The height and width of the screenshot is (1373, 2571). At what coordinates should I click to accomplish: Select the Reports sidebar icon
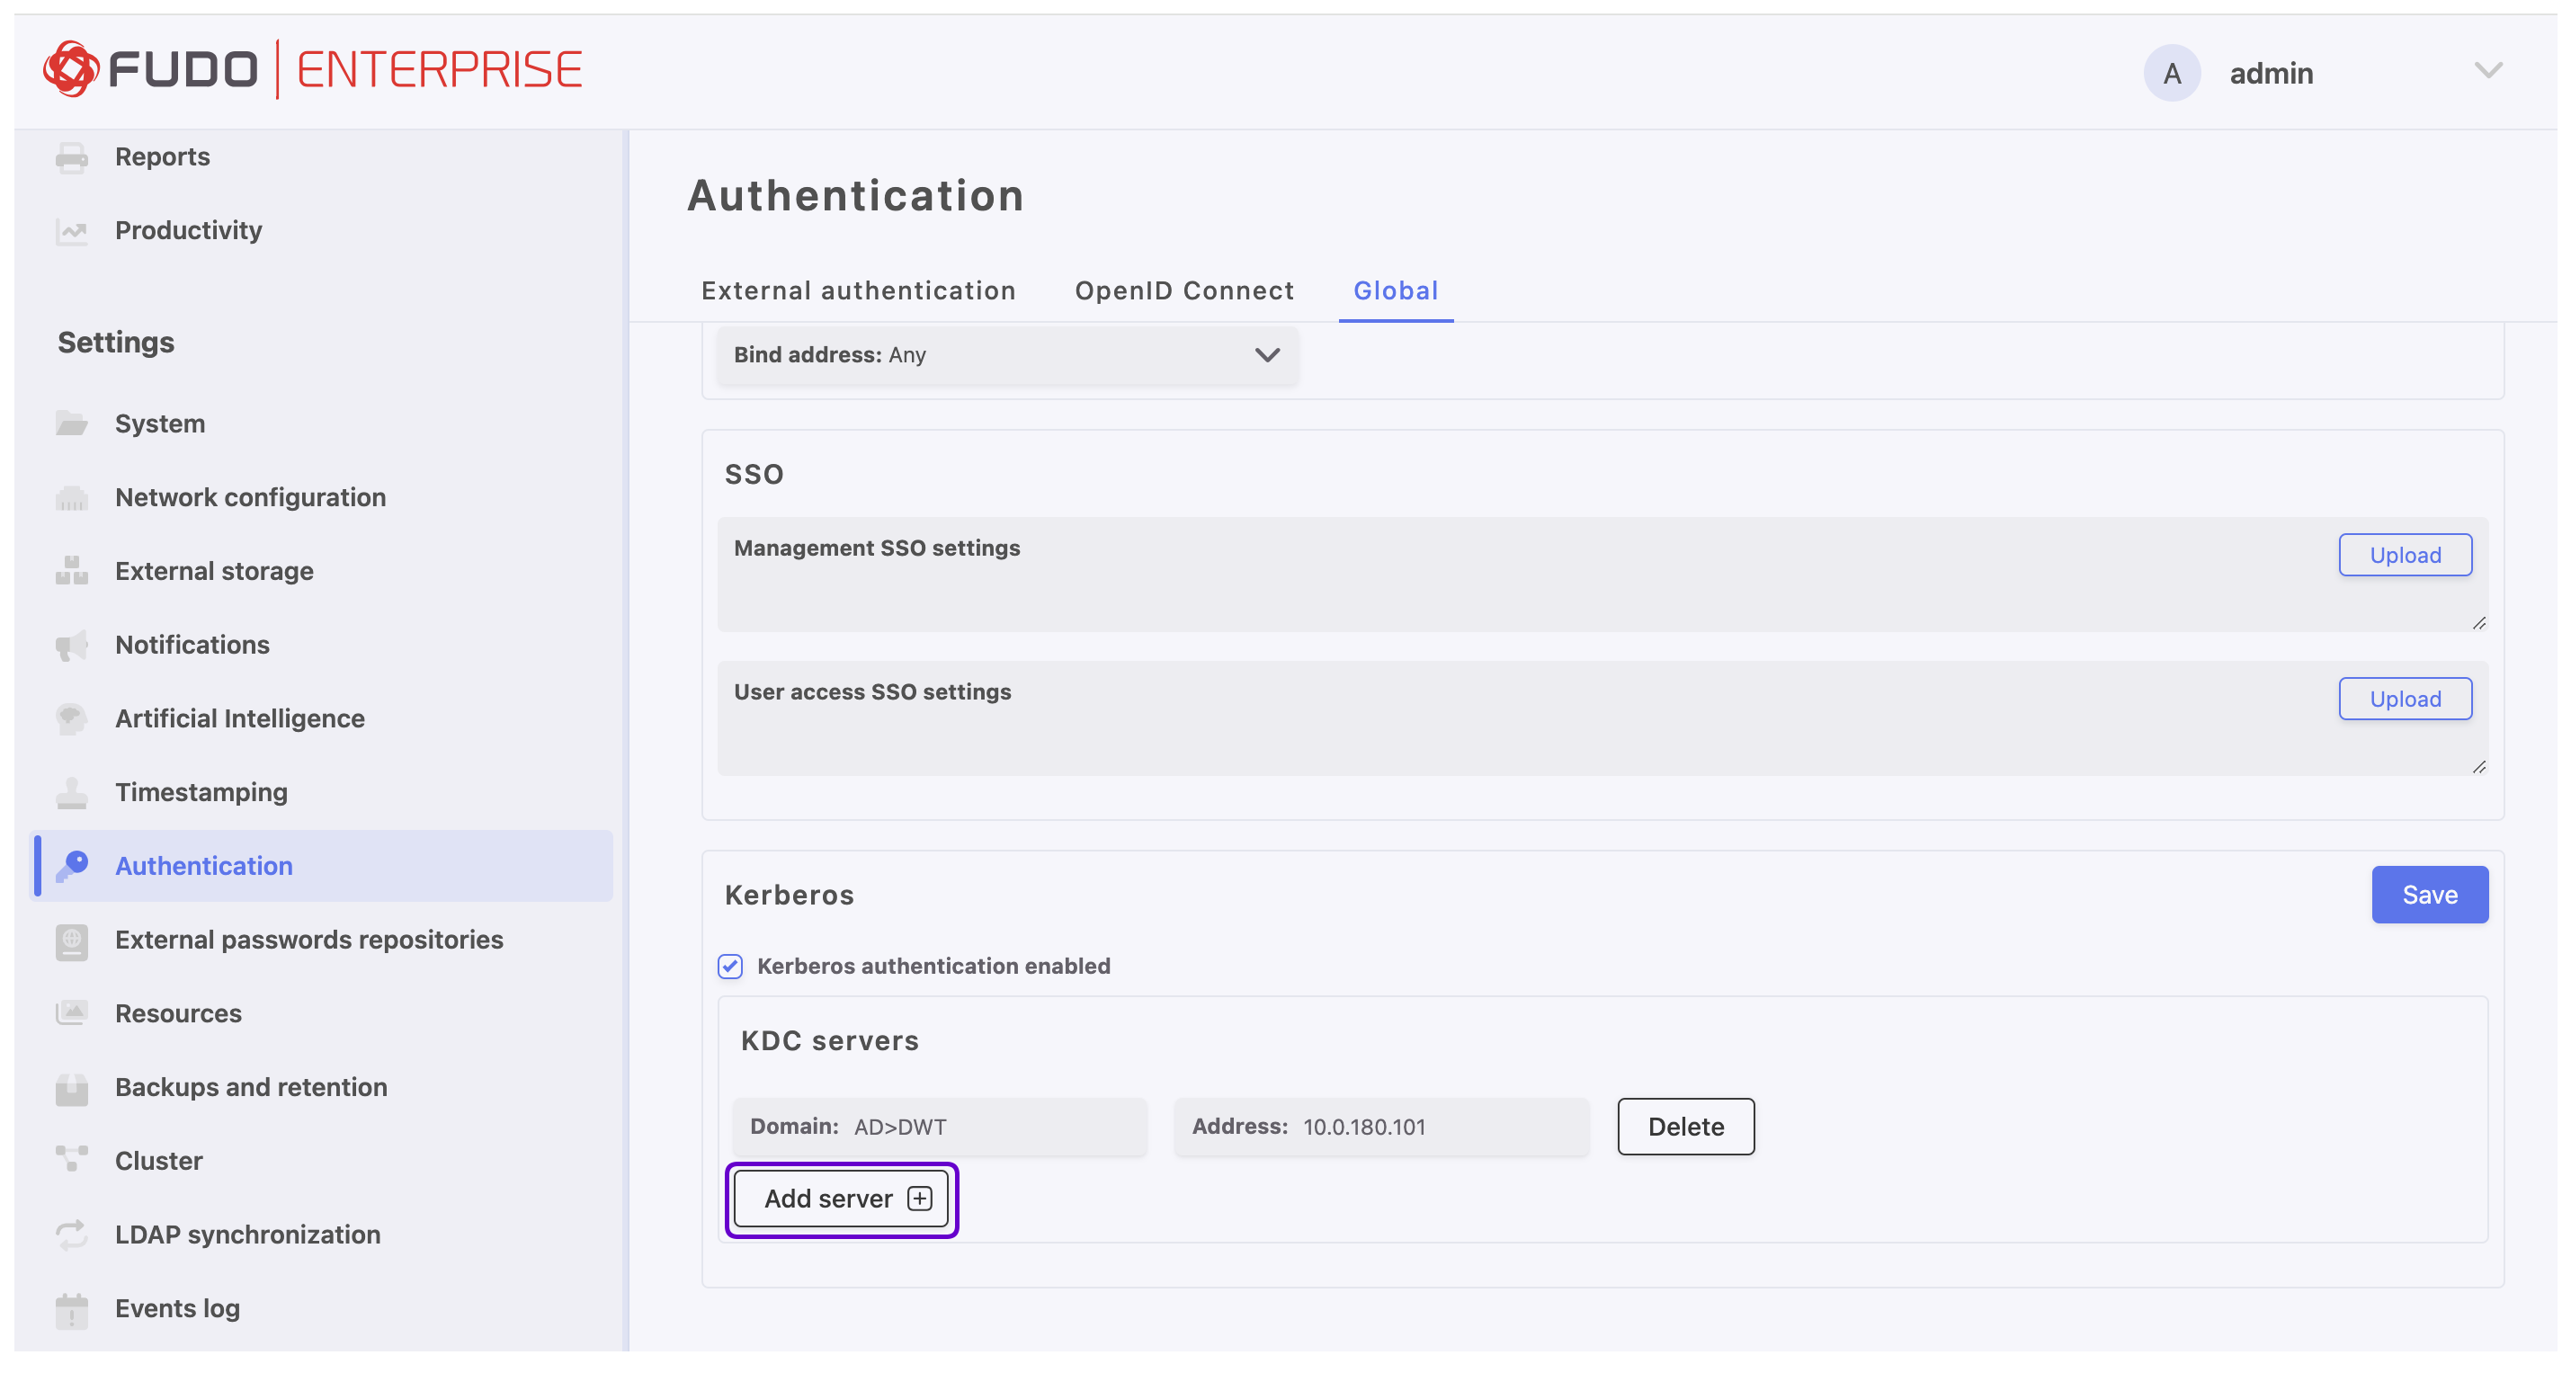[x=71, y=156]
